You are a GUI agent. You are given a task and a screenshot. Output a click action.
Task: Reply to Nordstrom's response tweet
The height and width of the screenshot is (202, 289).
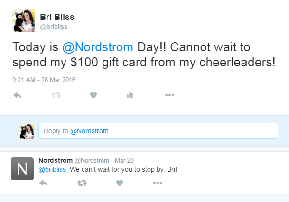tap(43, 183)
